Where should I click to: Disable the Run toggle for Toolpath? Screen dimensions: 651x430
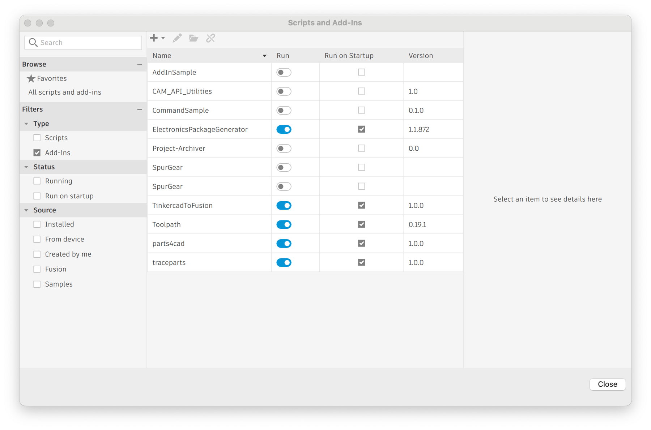(x=284, y=224)
